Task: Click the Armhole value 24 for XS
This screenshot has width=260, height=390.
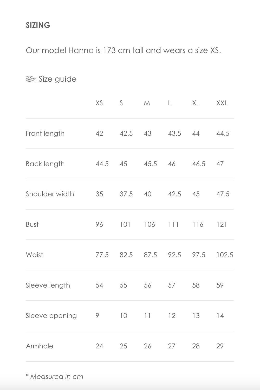Action: 99,346
